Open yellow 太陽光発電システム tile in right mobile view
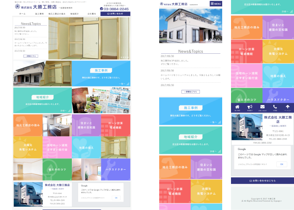Screen dimensions: 294x210 [278, 51]
